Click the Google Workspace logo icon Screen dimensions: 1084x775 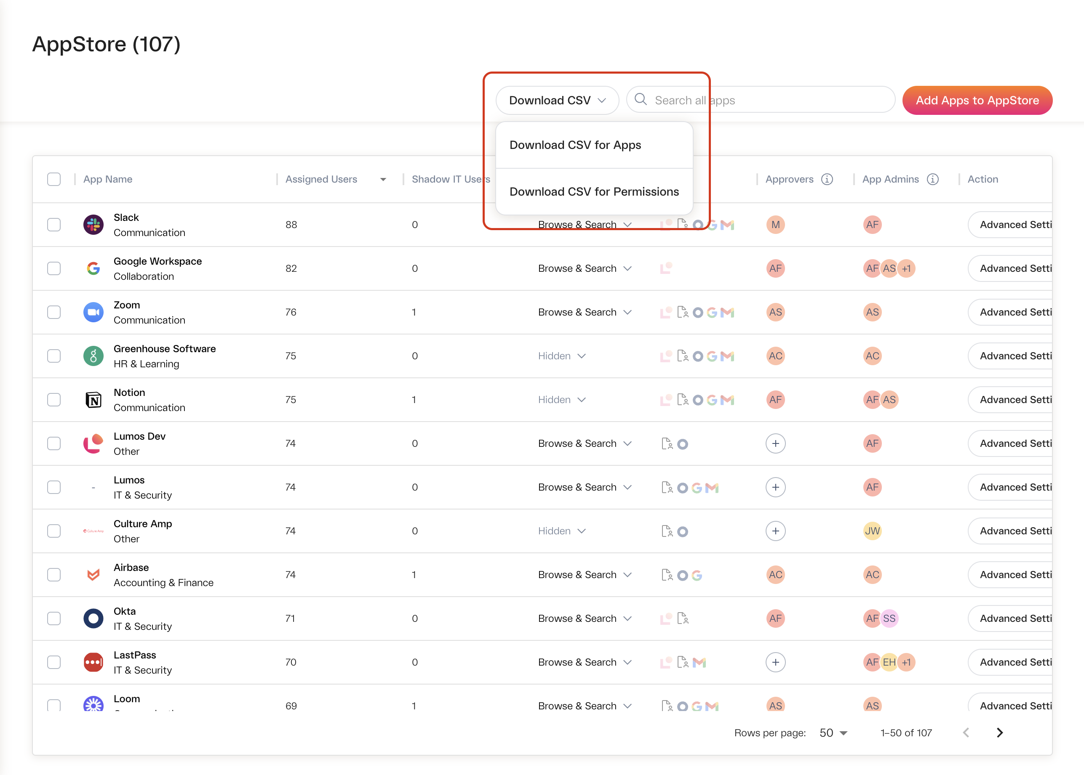93,269
